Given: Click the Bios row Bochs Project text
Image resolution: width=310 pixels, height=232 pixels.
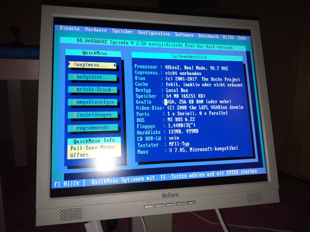Looking at the screenshot, I should pos(221,79).
